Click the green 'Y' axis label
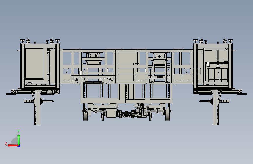Screen dimensions: 253x164 pyautogui.click(x=18, y=131)
